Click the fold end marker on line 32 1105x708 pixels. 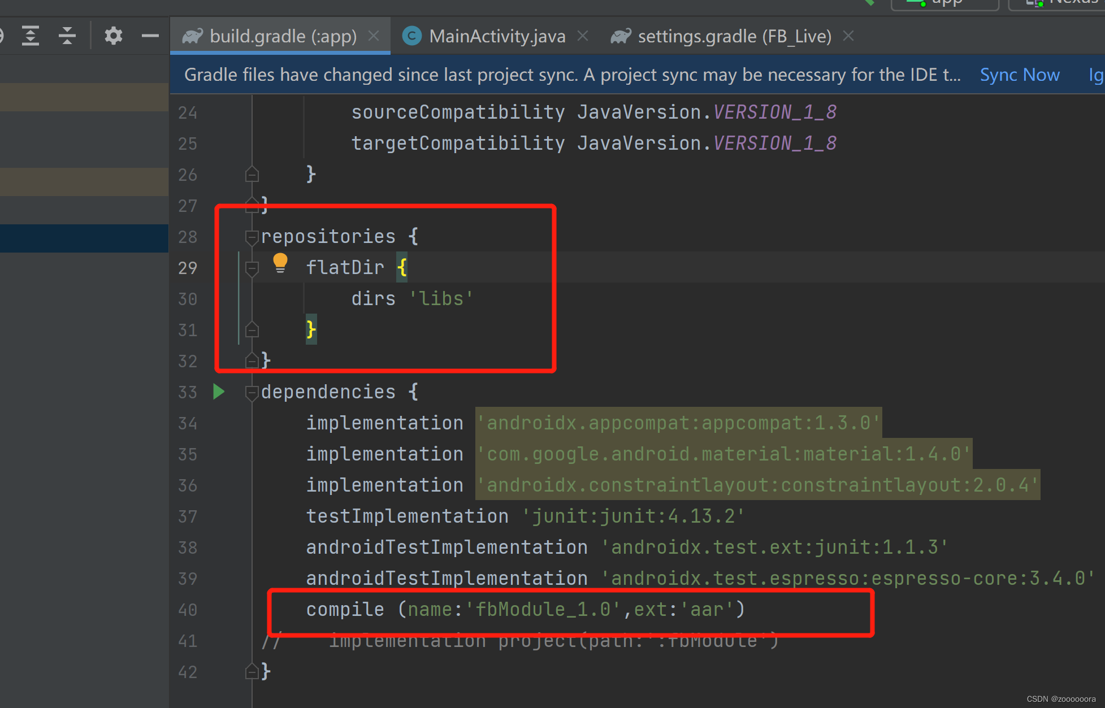pyautogui.click(x=252, y=360)
